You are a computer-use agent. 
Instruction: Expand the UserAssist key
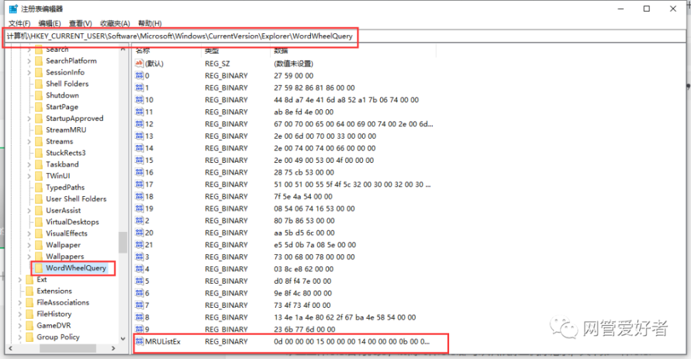point(29,210)
